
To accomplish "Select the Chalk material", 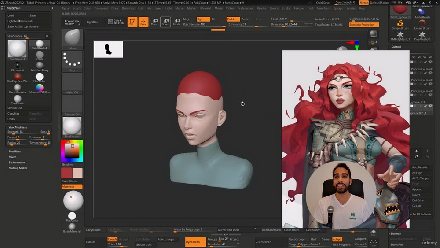I will 40,56.
